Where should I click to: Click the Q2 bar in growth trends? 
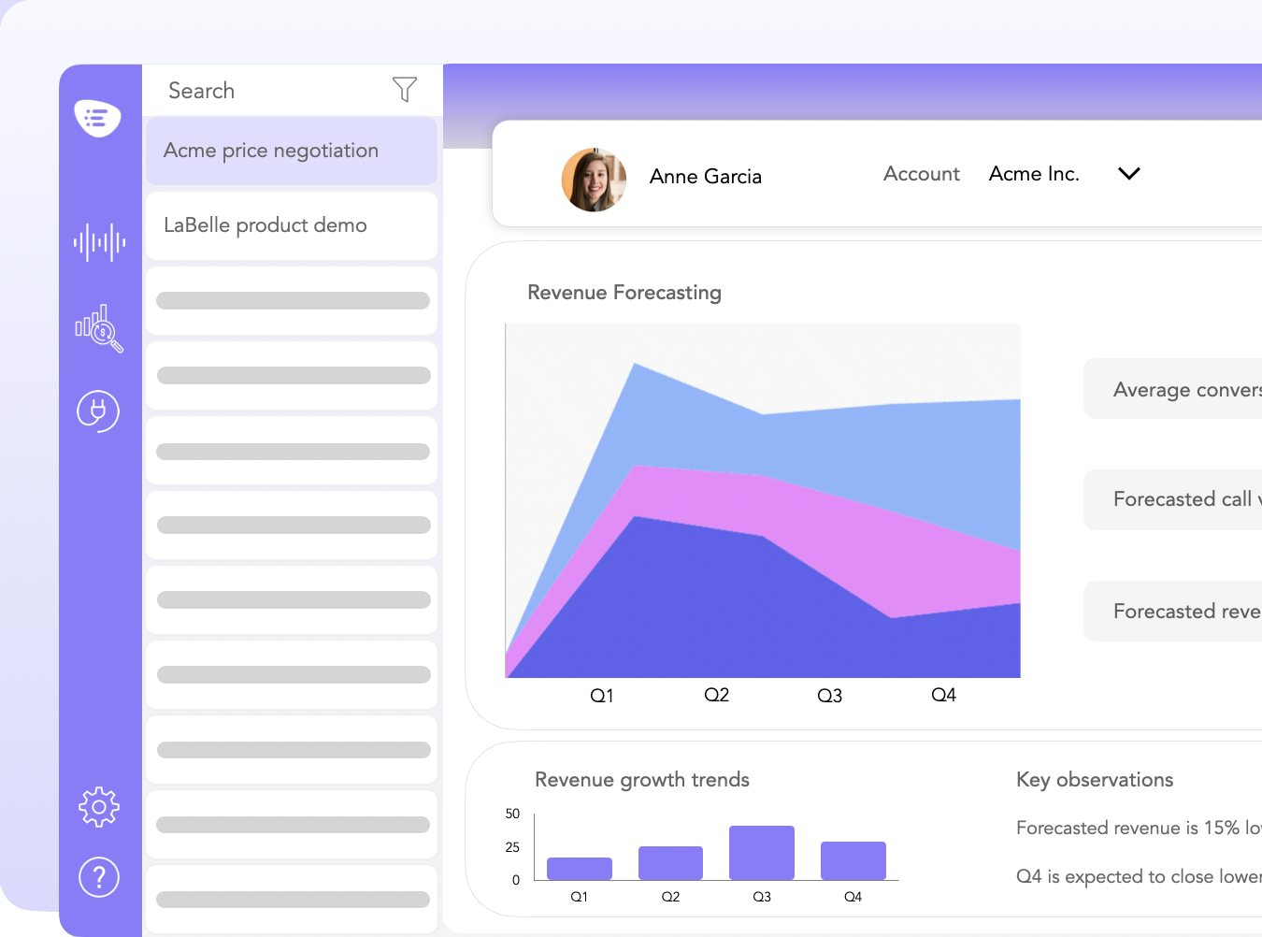[x=670, y=863]
